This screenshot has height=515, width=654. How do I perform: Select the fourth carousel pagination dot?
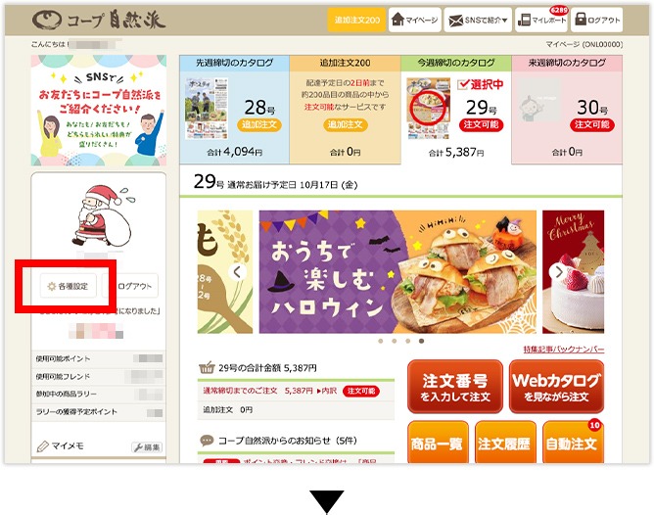click(422, 341)
